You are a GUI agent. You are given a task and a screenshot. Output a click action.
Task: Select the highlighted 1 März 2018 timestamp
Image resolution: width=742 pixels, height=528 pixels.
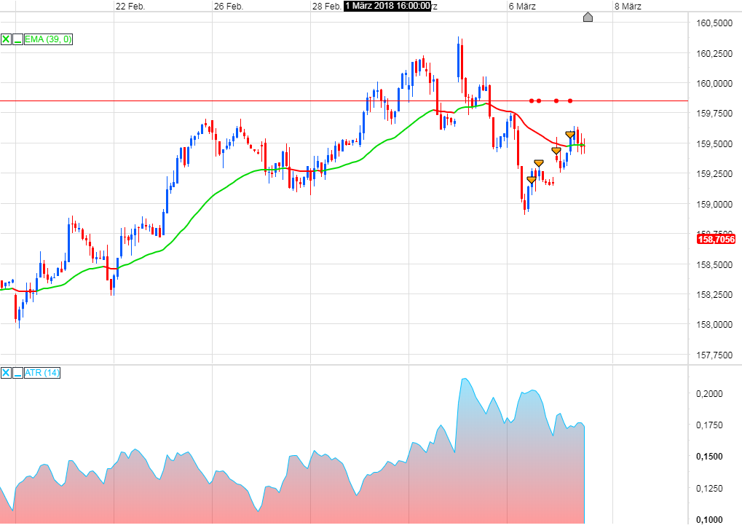click(387, 7)
